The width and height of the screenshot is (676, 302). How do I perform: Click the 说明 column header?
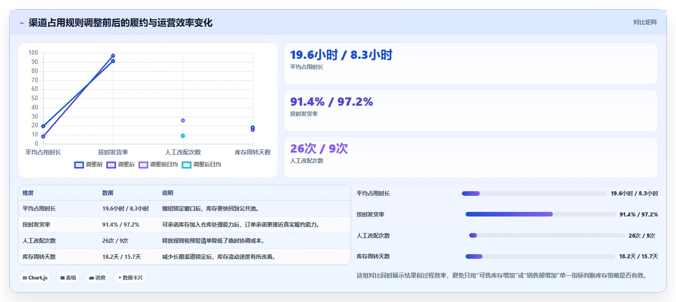168,193
